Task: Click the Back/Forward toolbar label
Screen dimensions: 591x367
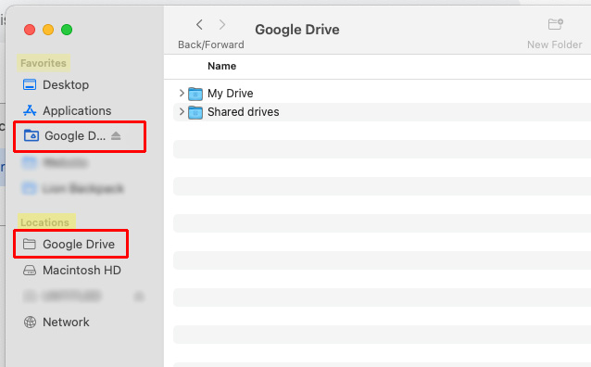Action: click(211, 44)
